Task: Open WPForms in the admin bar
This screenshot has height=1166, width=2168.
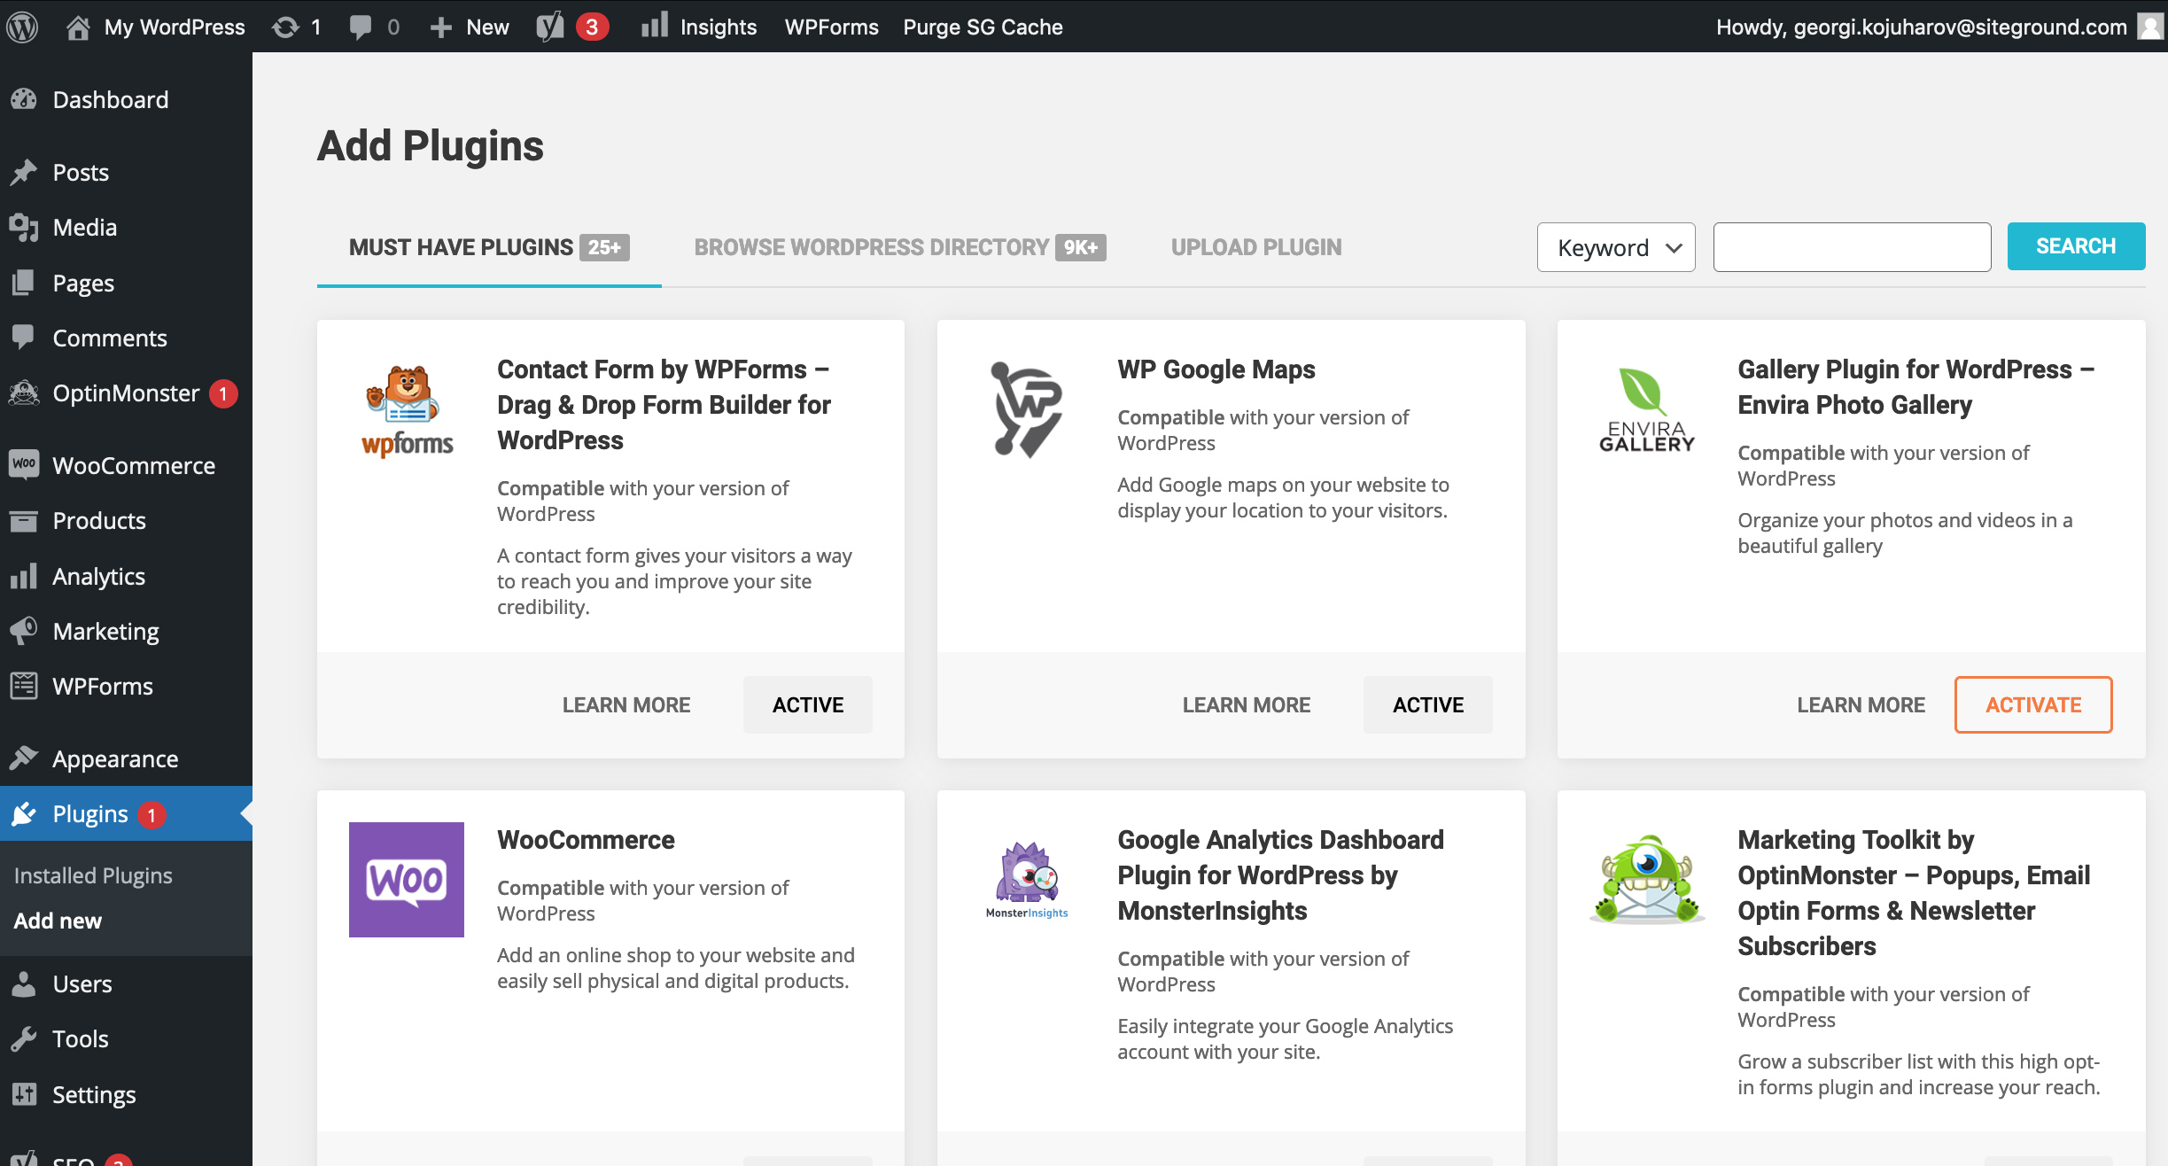Action: [831, 27]
